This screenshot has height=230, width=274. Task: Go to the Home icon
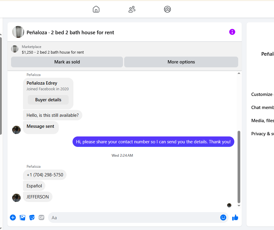coord(96,9)
